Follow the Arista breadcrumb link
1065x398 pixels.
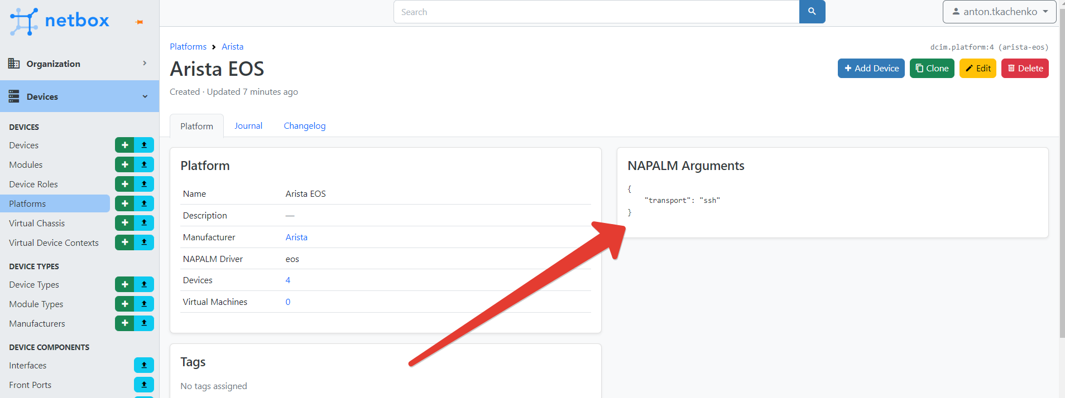pos(232,46)
